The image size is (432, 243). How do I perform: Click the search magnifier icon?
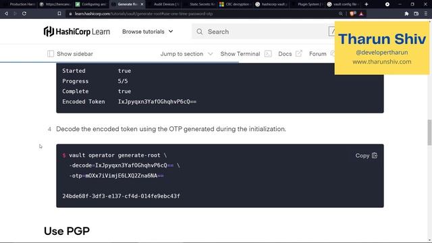tap(200, 32)
